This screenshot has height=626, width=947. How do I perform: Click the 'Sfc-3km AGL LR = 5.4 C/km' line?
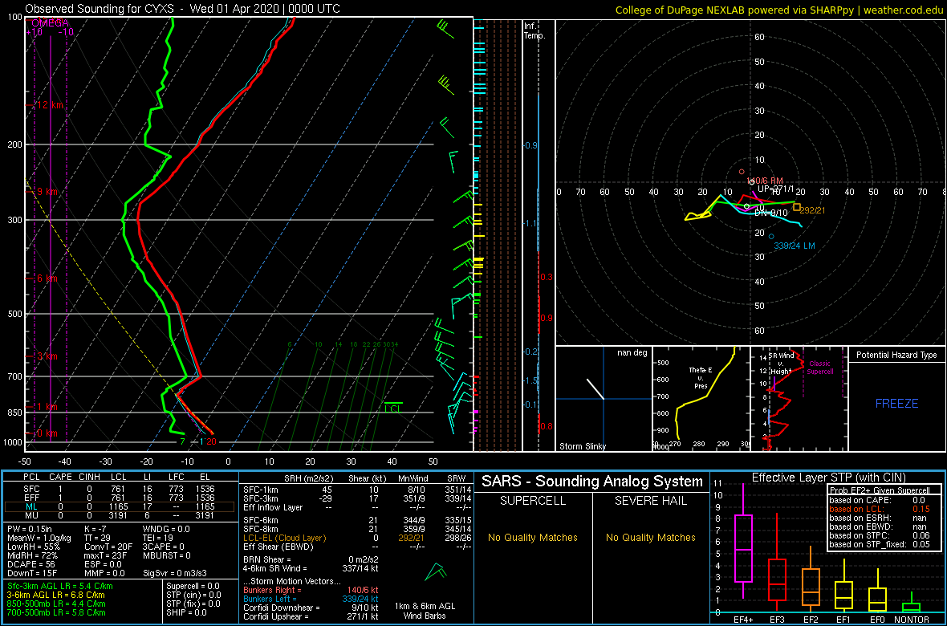pyautogui.click(x=60, y=587)
